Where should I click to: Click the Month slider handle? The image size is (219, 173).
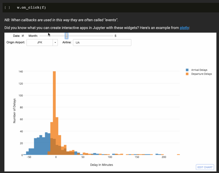pos(67,36)
